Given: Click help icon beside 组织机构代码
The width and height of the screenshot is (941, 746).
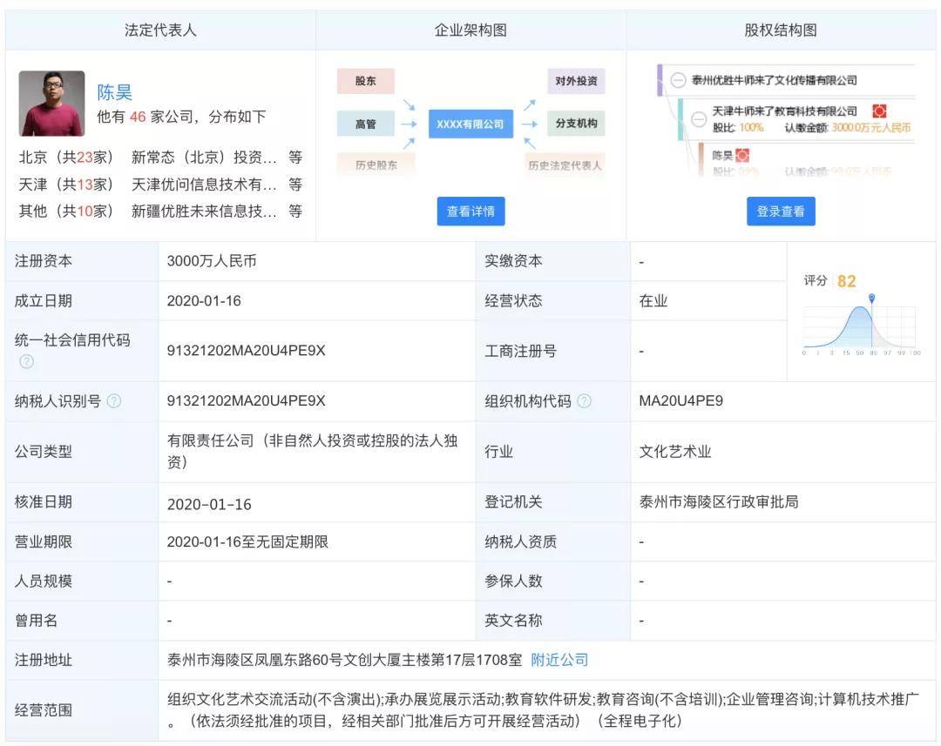Looking at the screenshot, I should (x=584, y=400).
